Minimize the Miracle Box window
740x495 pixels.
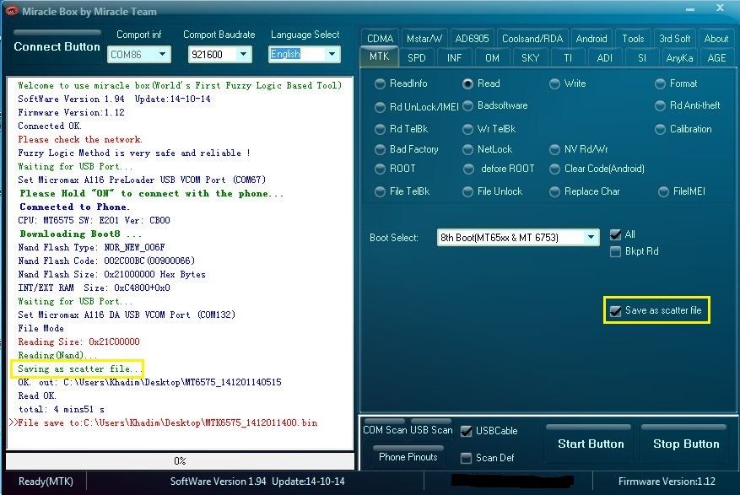pos(690,9)
